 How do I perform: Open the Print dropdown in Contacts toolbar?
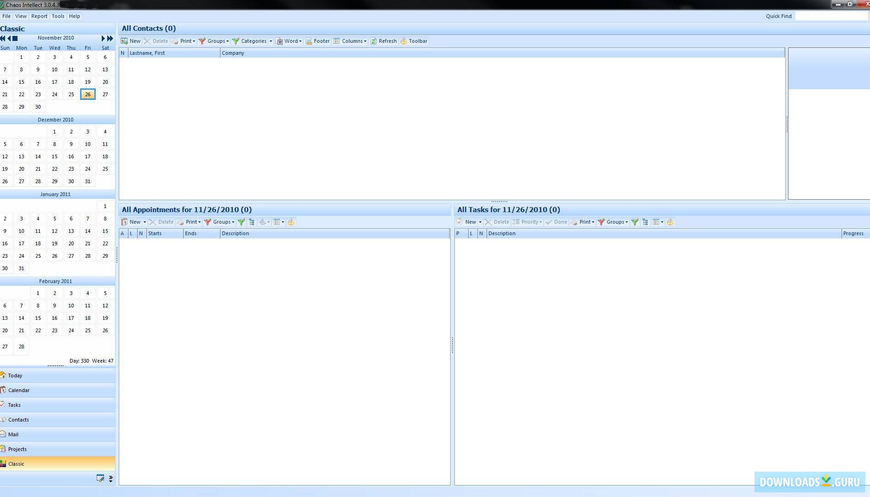(x=184, y=41)
